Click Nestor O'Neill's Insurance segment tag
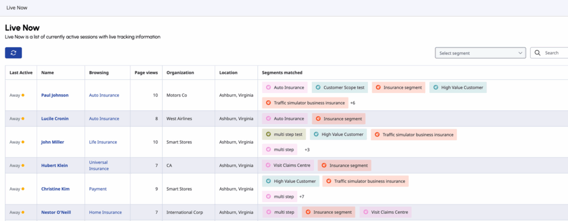Viewport: 568px width, 221px height. tap(328, 212)
